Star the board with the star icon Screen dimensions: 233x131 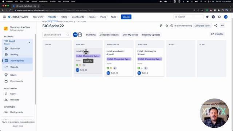(167, 25)
